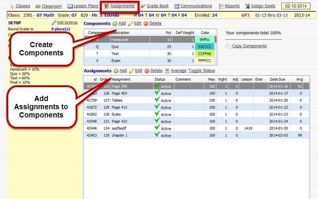Click the Classes cursor icon
The width and height of the screenshot is (318, 199).
pos(12,6)
